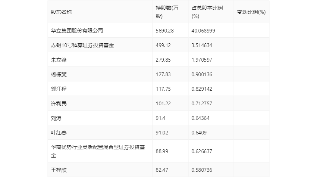This screenshot has height=177, width=317.
Task: Click holding value 127.83
Action: 163,74
